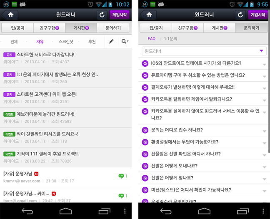Expand FAQ 신발은 어떻게 보내나요?
The image size is (270, 219).
pyautogui.click(x=203, y=166)
